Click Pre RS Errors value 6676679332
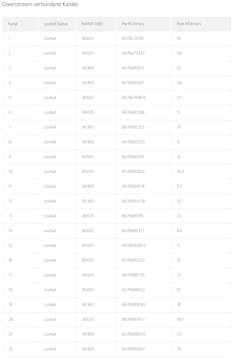This screenshot has width=233, height=359. [x=133, y=53]
